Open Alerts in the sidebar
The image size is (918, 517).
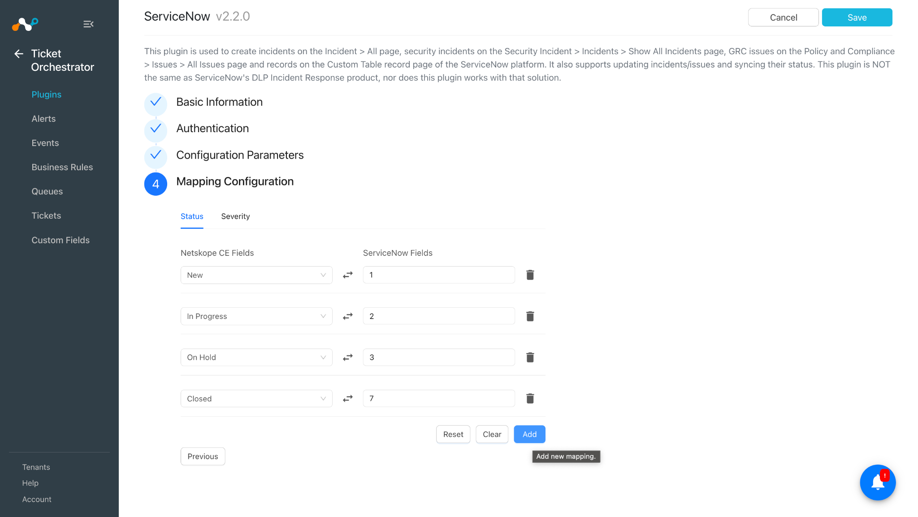pos(43,119)
